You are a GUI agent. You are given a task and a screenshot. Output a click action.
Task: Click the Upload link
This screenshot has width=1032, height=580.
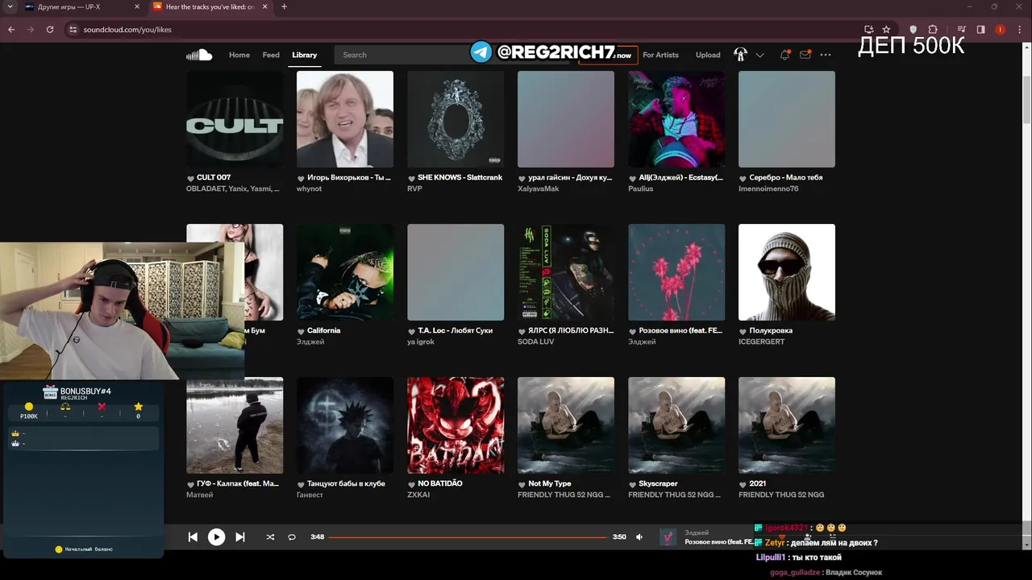point(708,55)
